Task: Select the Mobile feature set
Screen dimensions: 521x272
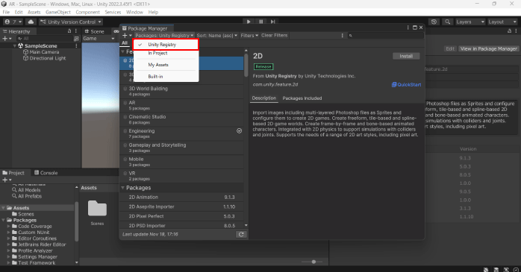Action: 181,162
